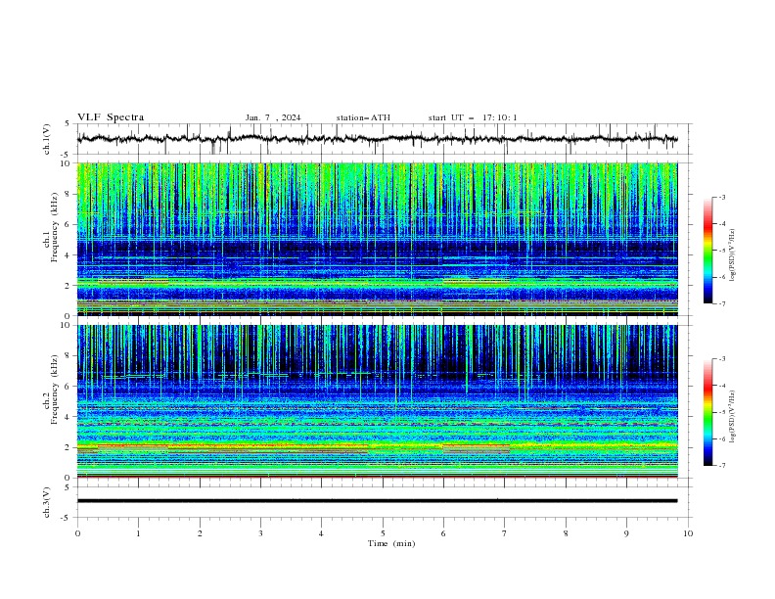
Task: Click the ch.1 waveform trace panel
Action: click(385, 139)
